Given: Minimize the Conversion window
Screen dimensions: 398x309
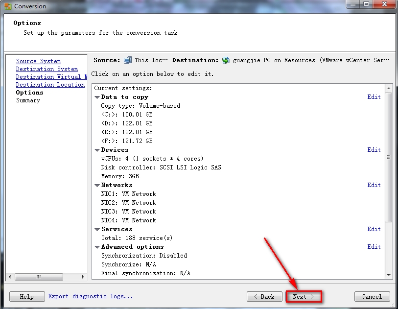Looking at the screenshot, I should (353, 4).
